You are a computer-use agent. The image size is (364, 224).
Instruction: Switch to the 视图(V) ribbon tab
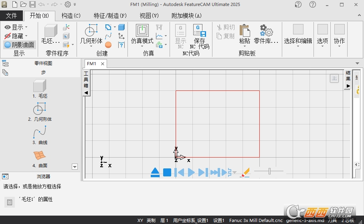coord(149,16)
